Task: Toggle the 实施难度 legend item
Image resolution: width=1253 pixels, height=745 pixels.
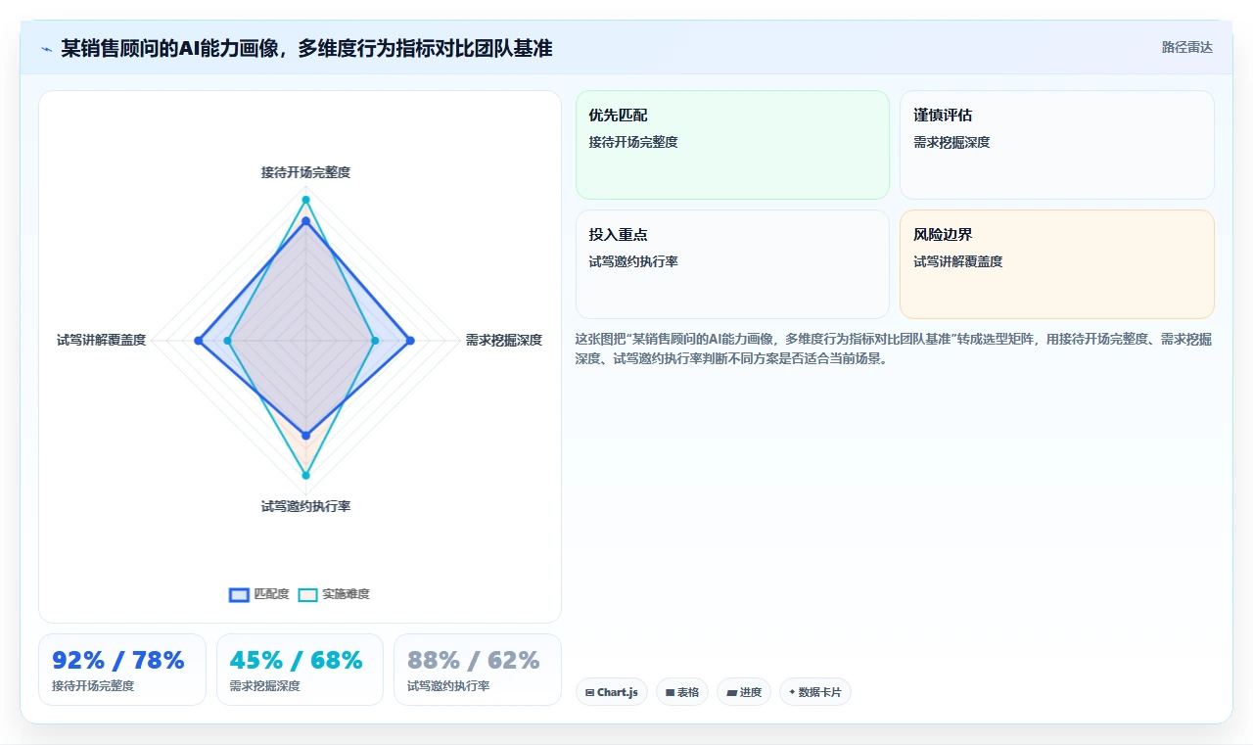Action: (x=334, y=594)
